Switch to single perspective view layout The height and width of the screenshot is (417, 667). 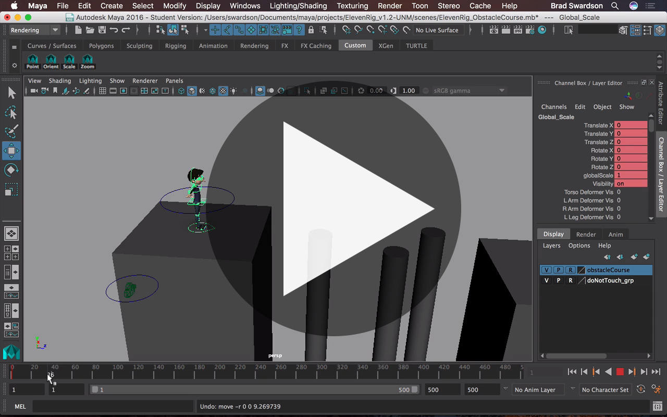pos(11,234)
